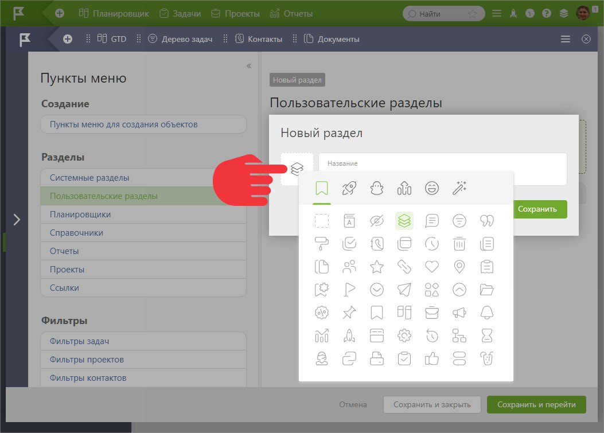This screenshot has height=433, width=604.
Task: Choose the hourglass icon
Action: point(487,336)
